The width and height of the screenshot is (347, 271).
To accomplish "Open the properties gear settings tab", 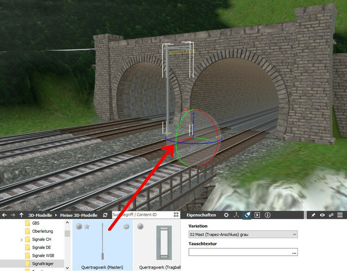I will [226, 215].
